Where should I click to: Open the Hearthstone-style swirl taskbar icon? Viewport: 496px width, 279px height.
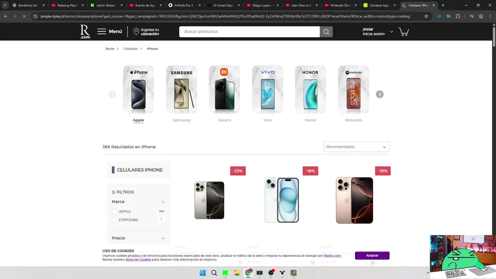click(x=293, y=273)
